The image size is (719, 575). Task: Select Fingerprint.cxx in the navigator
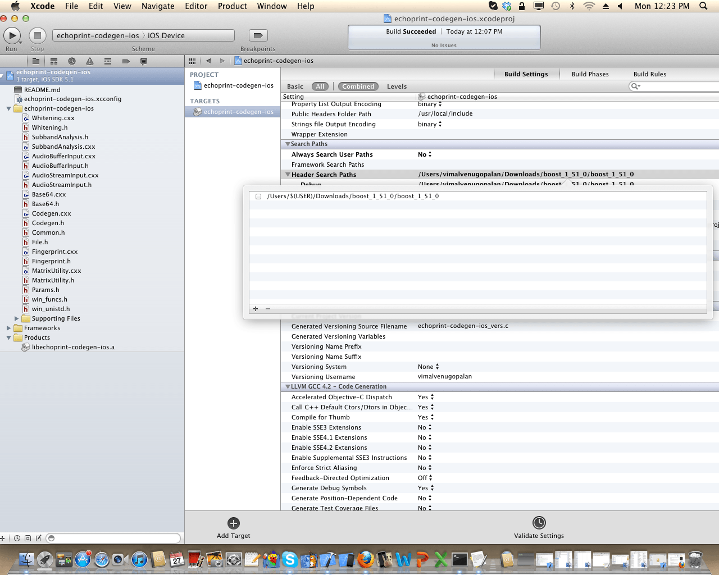[x=54, y=252]
